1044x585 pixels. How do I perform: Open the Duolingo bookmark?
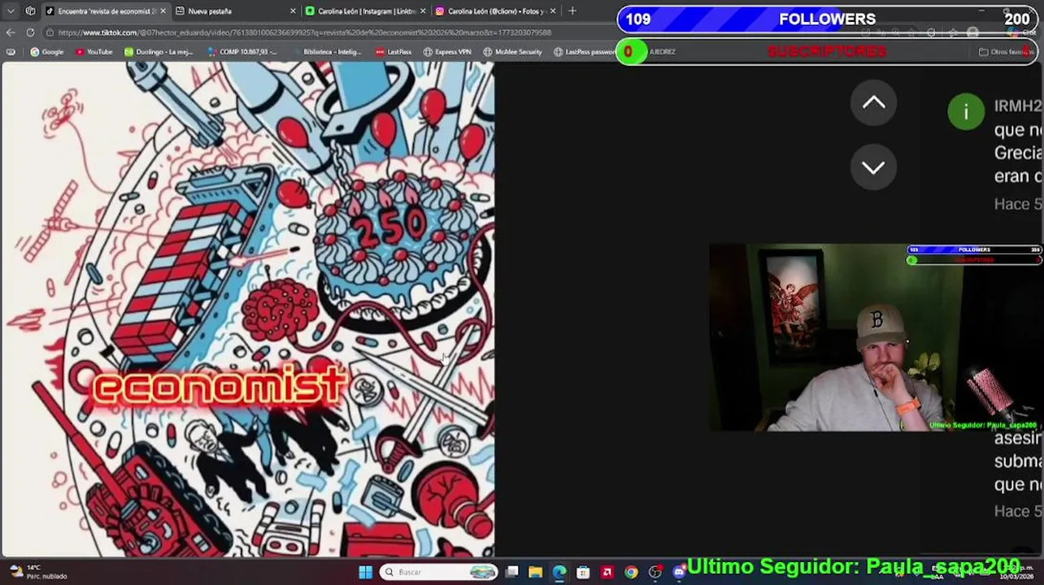pyautogui.click(x=159, y=52)
